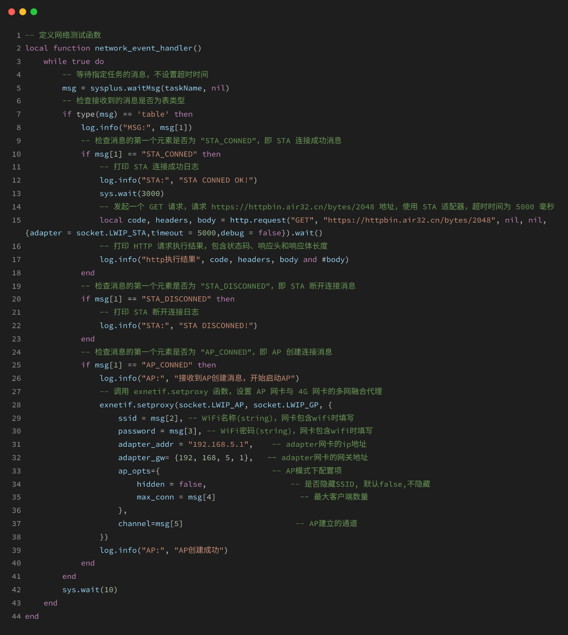
Task: Click the "AP创建成功" log string
Action: coord(199,550)
